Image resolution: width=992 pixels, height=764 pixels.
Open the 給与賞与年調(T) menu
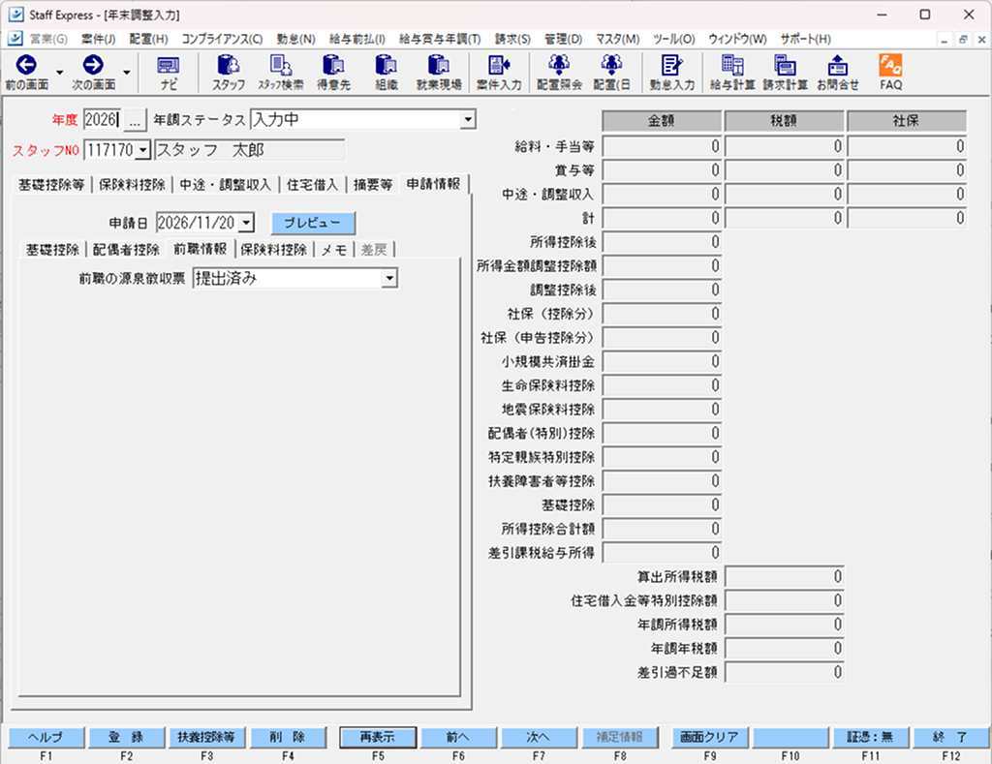(440, 39)
